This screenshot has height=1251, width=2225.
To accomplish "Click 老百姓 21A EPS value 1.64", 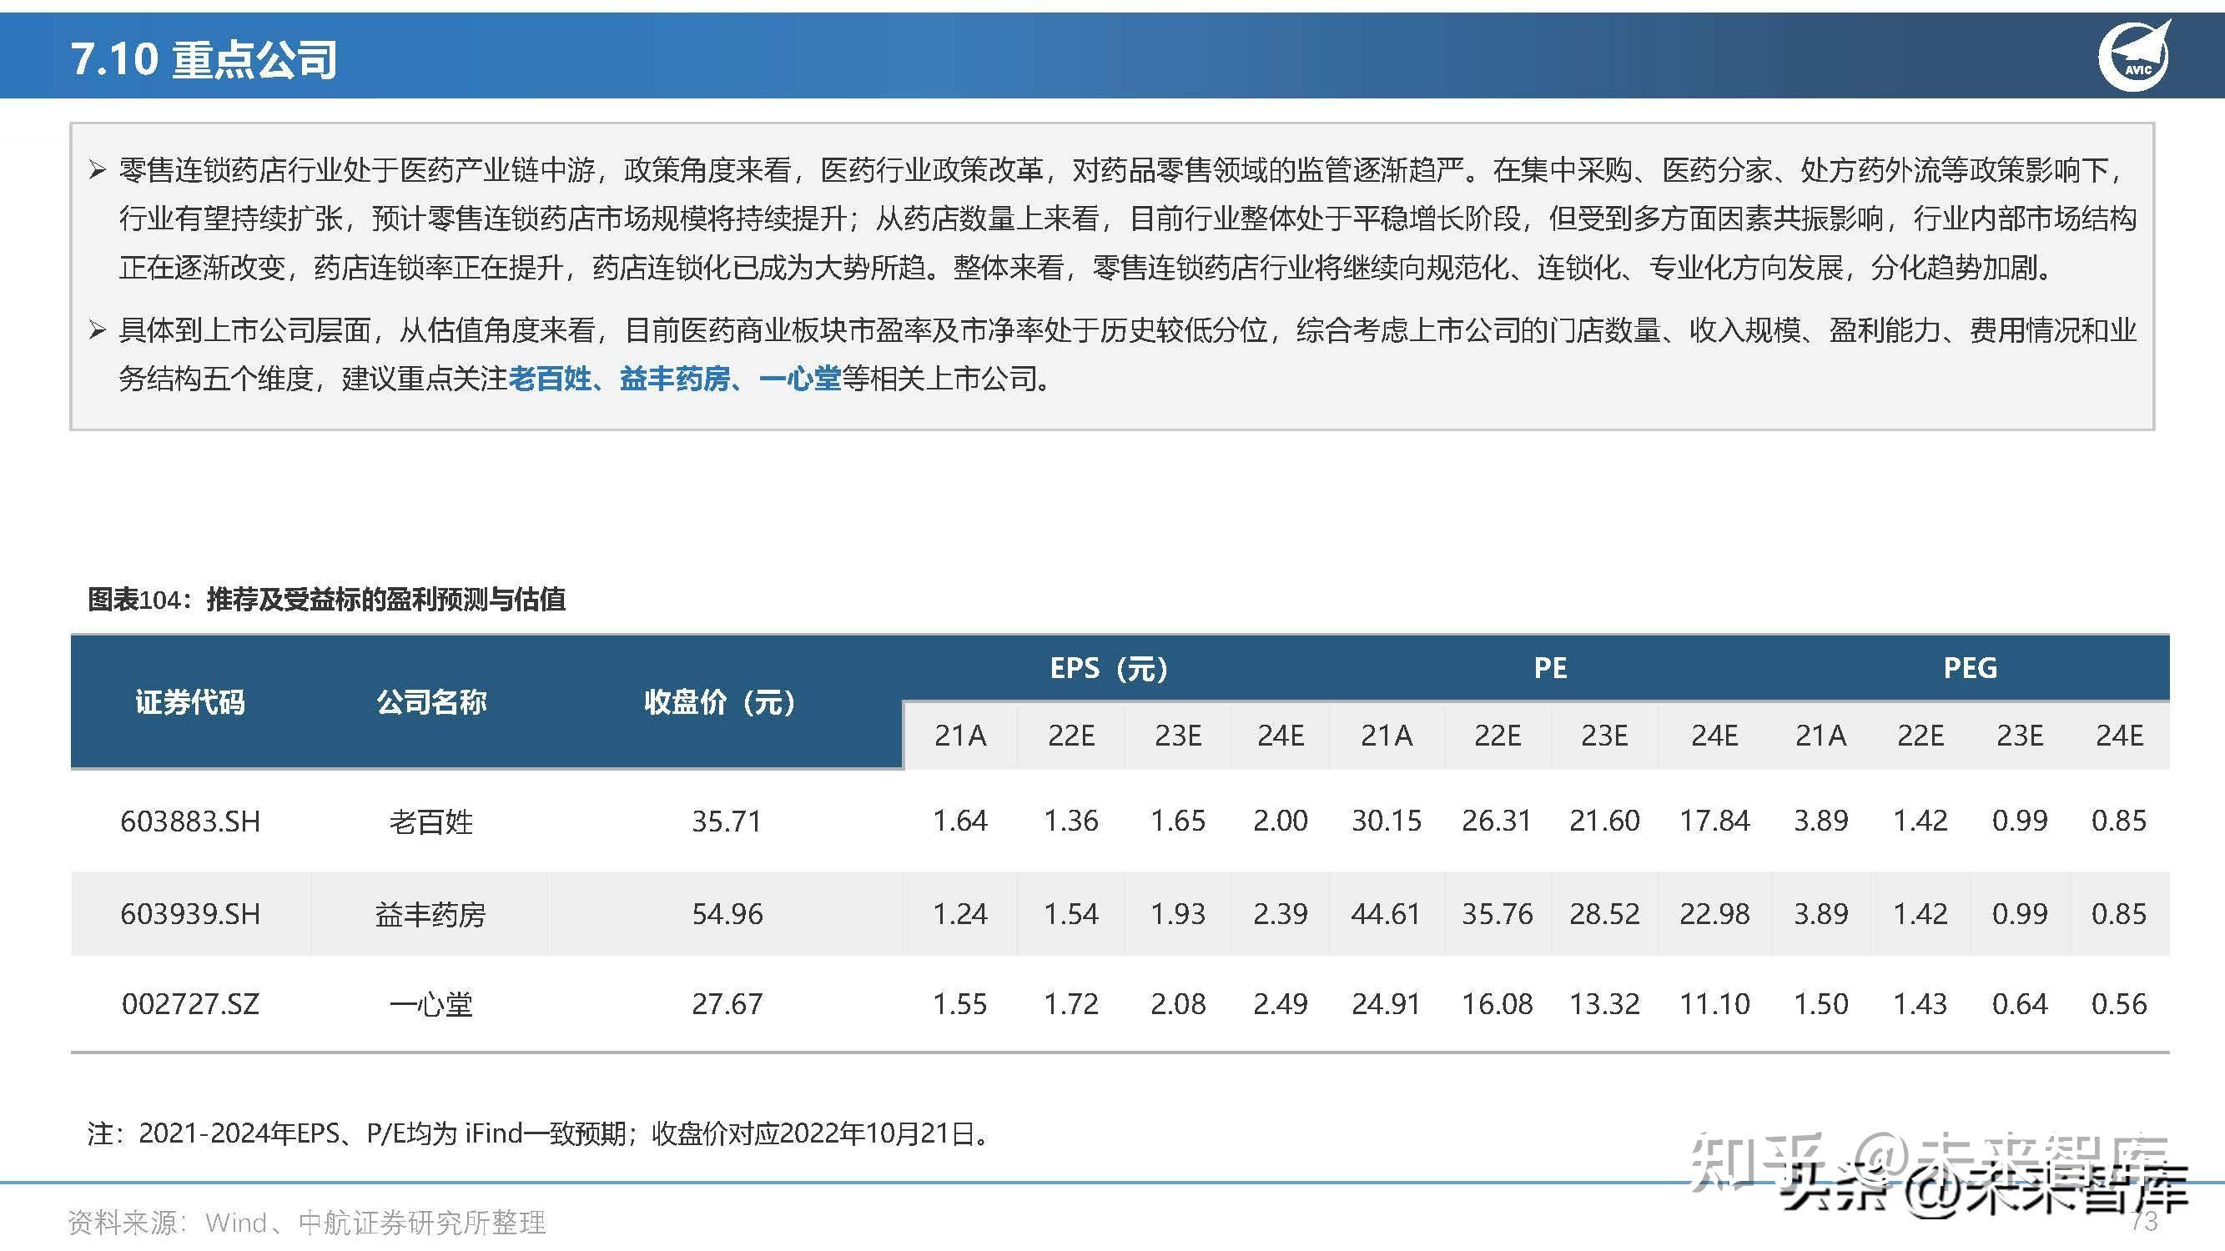I will 959,821.
